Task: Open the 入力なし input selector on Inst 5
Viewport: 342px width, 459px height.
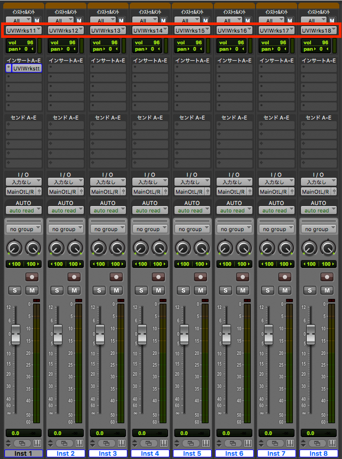Action: coord(192,182)
